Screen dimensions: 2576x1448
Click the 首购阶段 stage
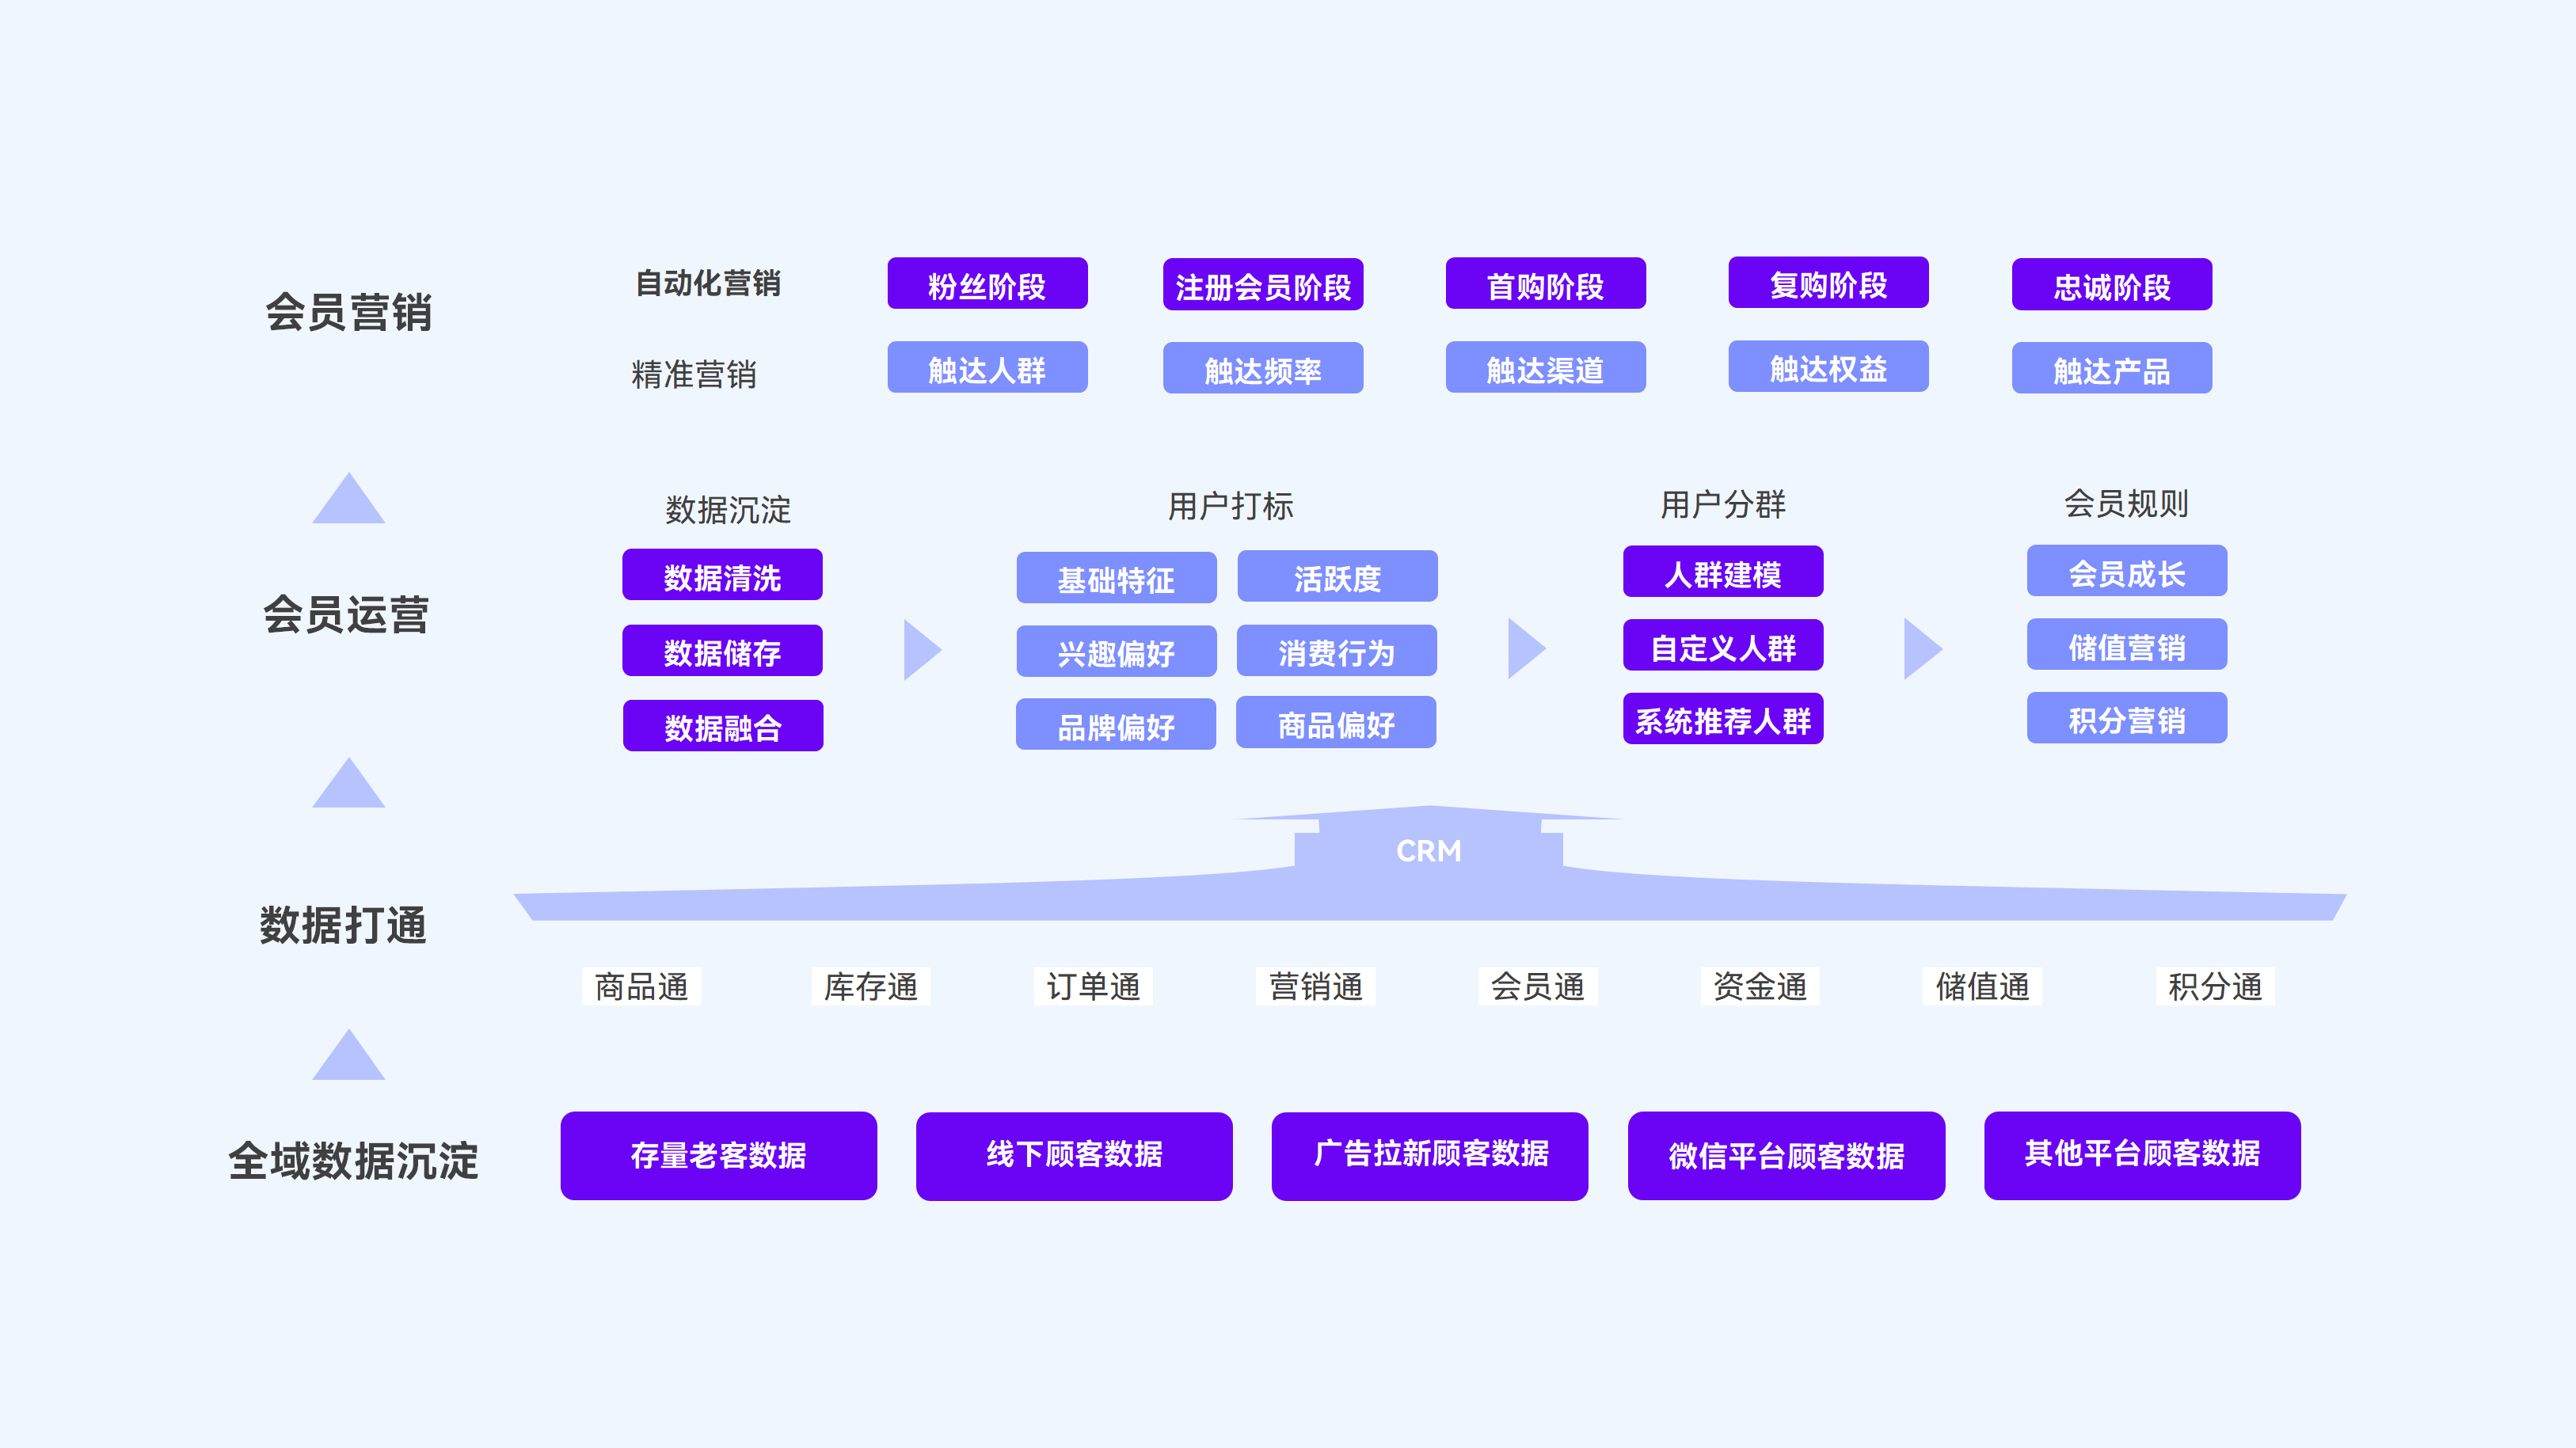(x=1545, y=284)
